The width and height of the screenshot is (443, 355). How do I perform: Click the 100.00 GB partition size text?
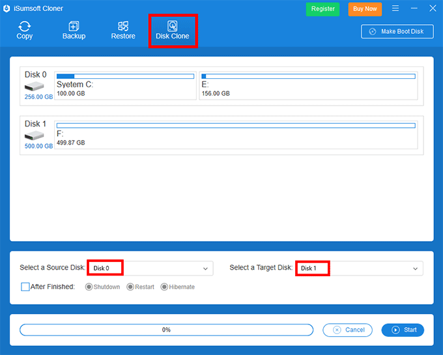[70, 94]
